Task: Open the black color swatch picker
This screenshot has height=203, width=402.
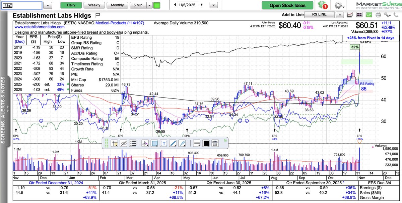Action: pos(206,144)
